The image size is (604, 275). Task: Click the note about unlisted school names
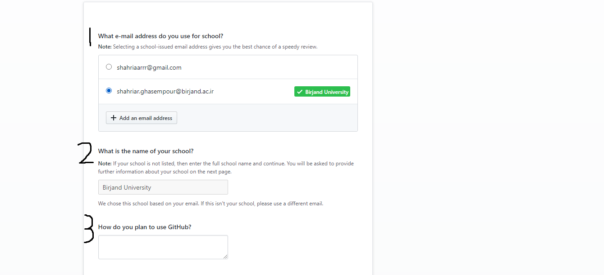tap(226, 167)
